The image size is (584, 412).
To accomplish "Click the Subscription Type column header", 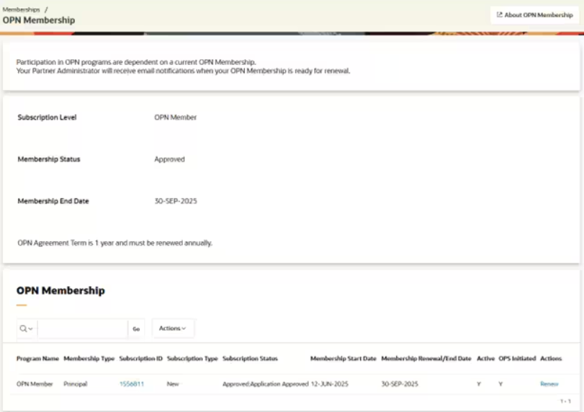I will pos(192,359).
